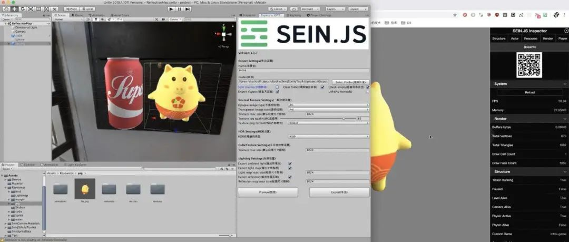Toggle Export reflection checkbox
The width and height of the screenshot is (569, 242).
tap(290, 177)
